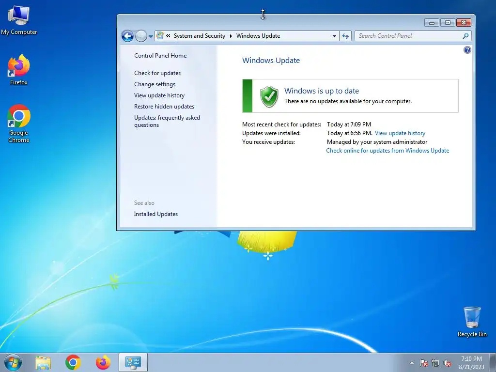Viewport: 496px width, 372px height.
Task: Click the green shield status icon
Action: [269, 96]
